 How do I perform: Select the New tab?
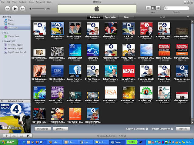126,17
